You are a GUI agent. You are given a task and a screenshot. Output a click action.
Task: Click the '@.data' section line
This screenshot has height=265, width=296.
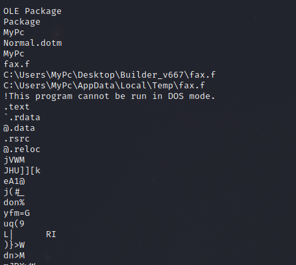click(x=19, y=128)
